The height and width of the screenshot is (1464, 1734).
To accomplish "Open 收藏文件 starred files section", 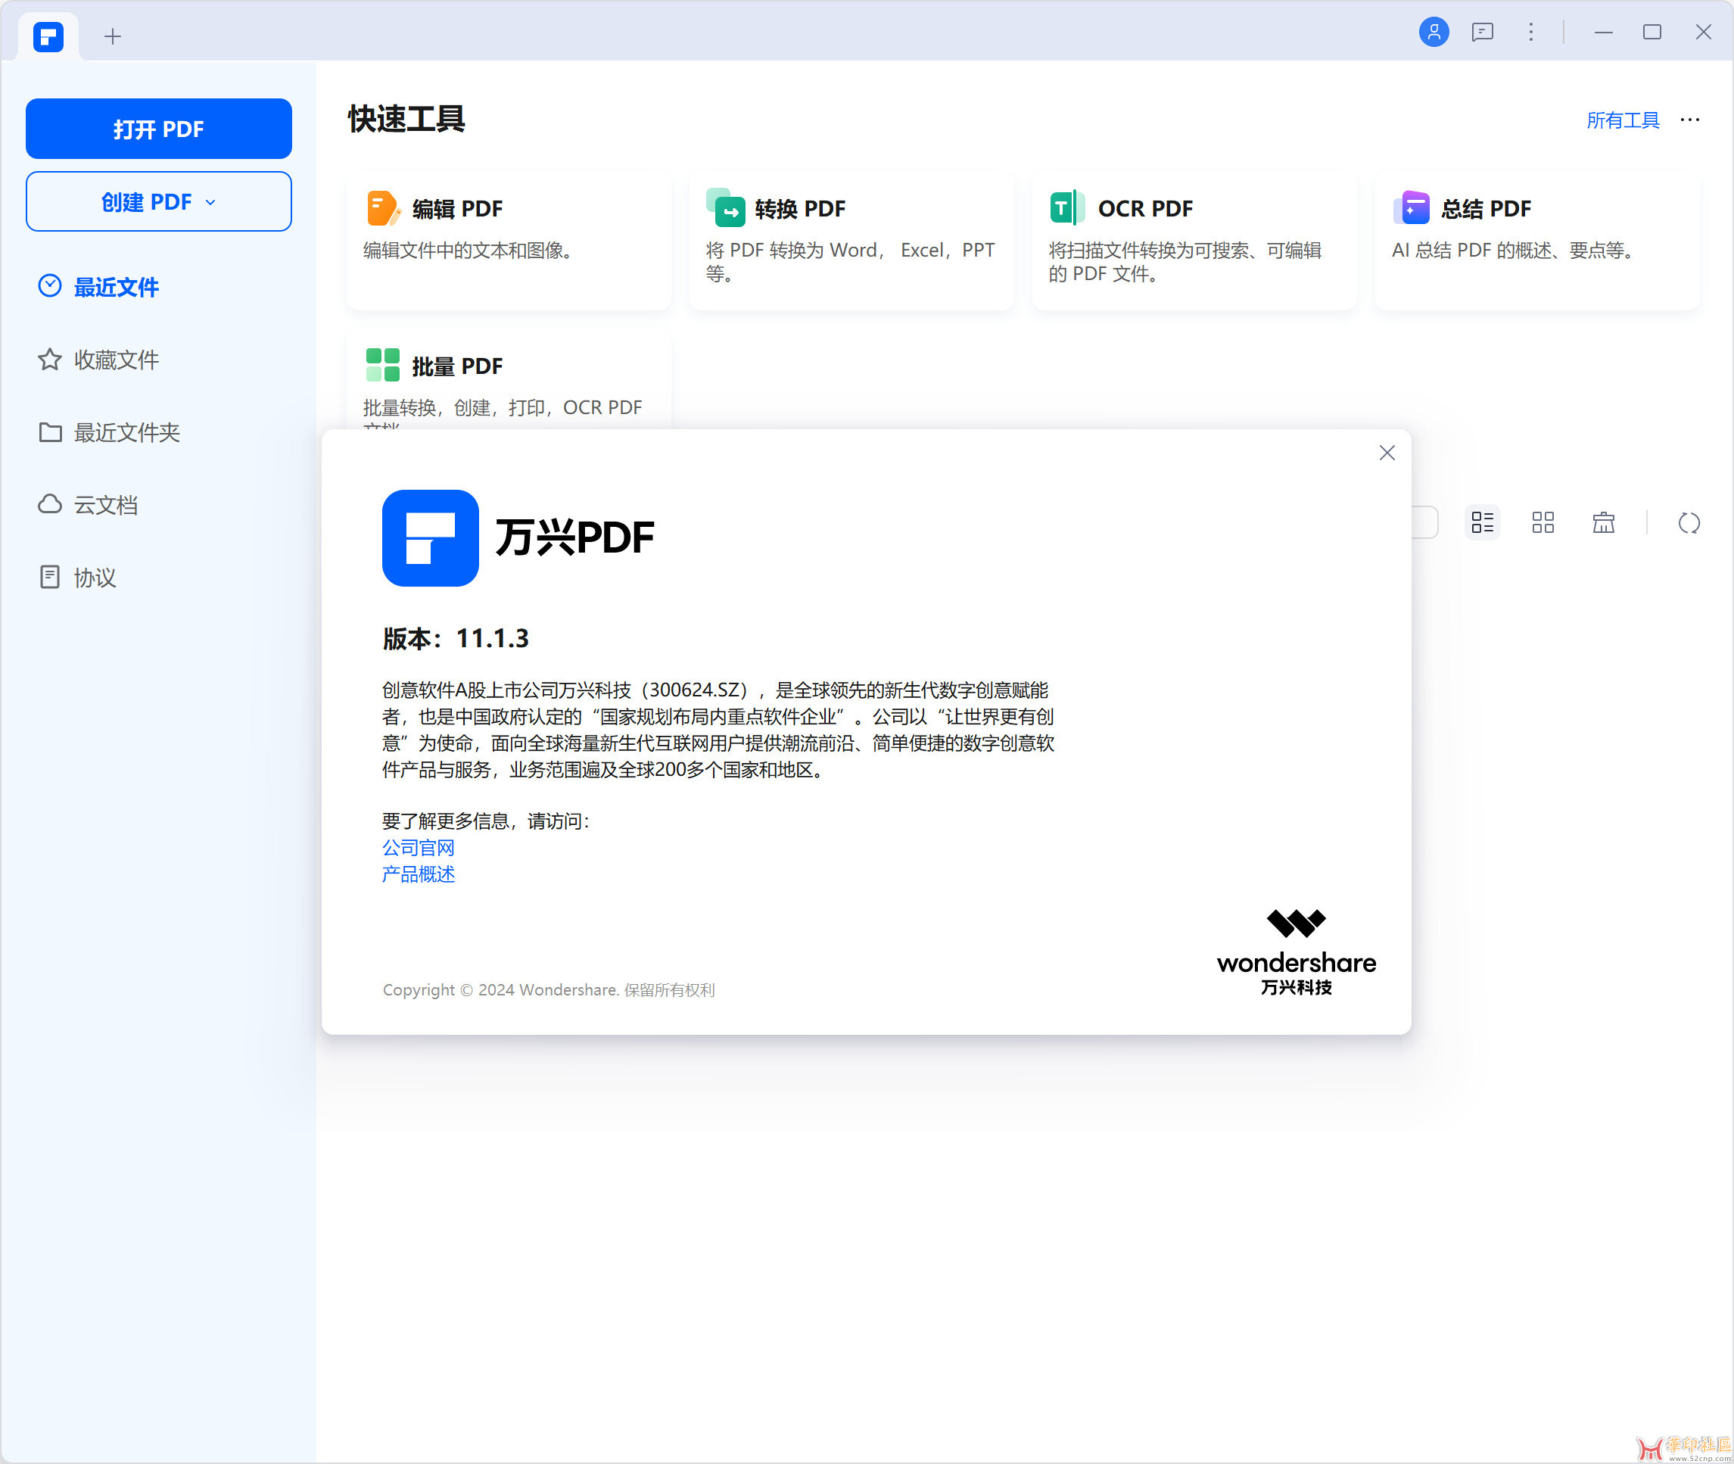I will tap(116, 360).
